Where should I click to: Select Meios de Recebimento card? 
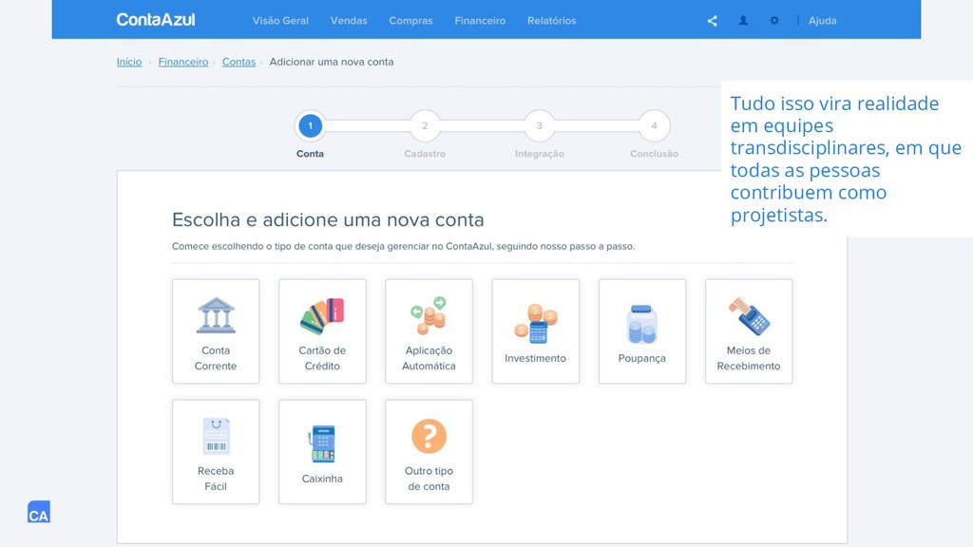click(x=749, y=331)
